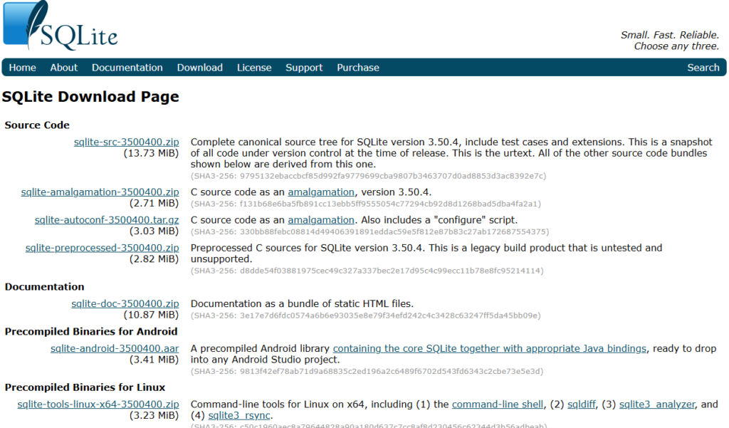Open amalgamation link in configure script row
Image resolution: width=729 pixels, height=428 pixels.
tap(321, 220)
